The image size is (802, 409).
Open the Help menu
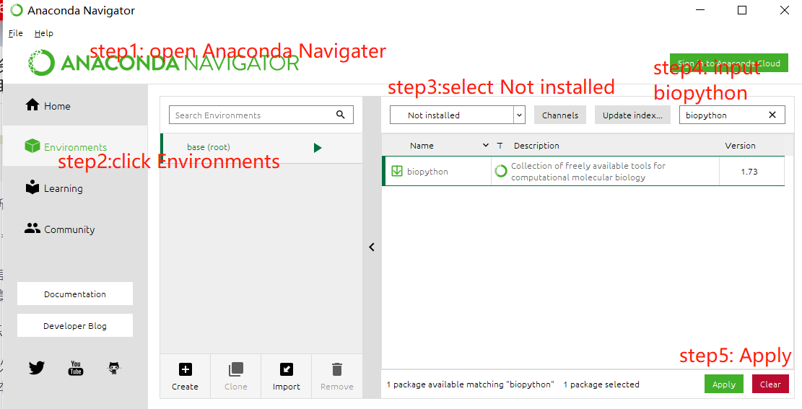pyautogui.click(x=44, y=33)
